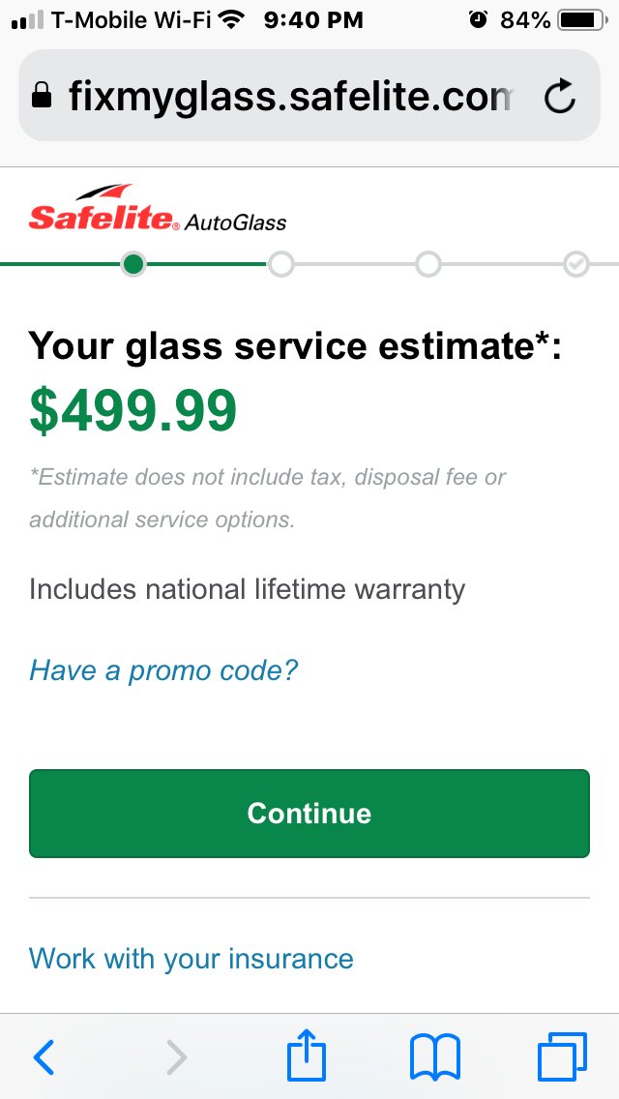Tap the Safari forward arrow
Viewport: 619px width, 1099px height.
pos(177,1057)
